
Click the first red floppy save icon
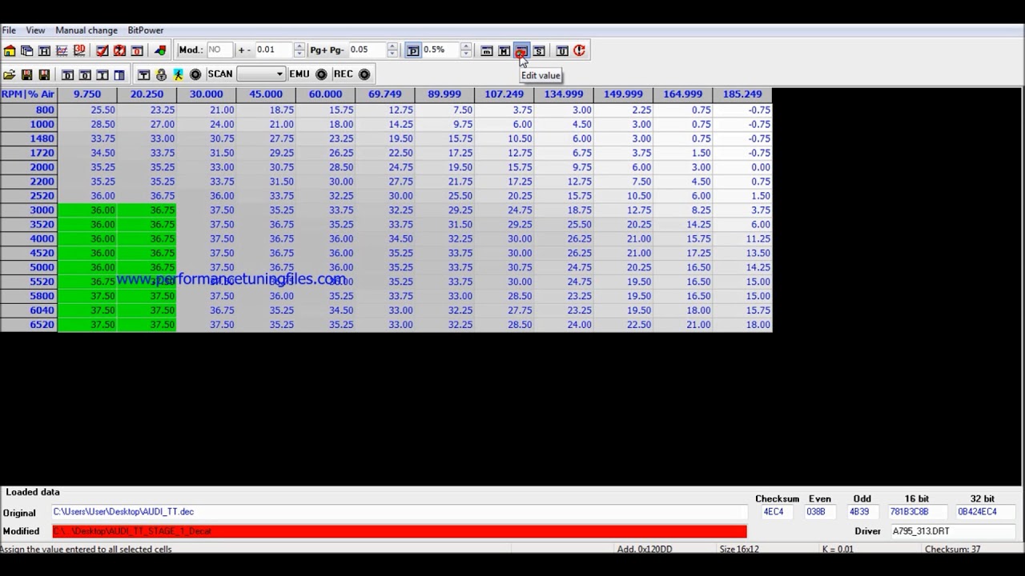(x=26, y=74)
